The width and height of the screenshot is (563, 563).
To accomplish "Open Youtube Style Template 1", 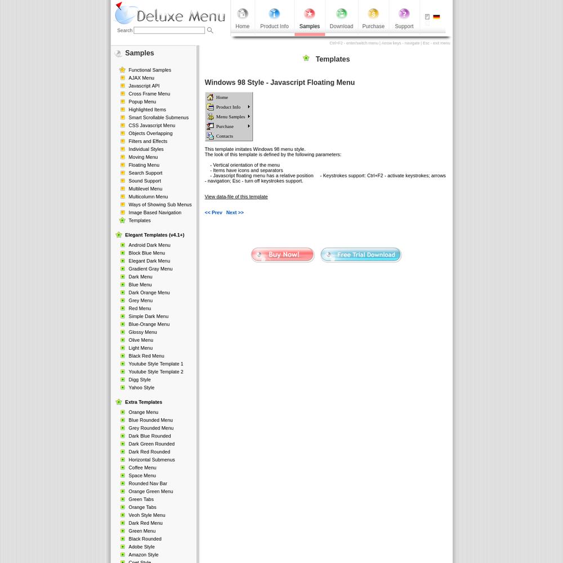I will tap(156, 364).
